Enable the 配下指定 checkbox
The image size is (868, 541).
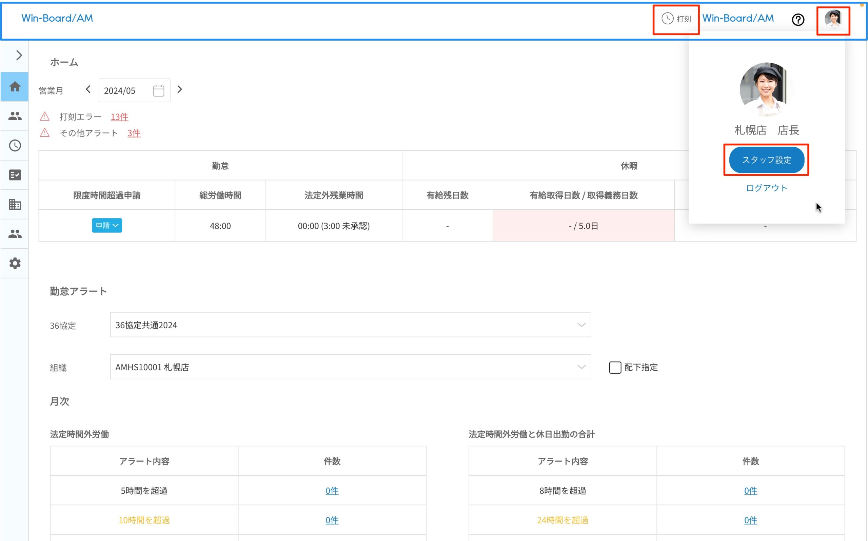(x=615, y=367)
